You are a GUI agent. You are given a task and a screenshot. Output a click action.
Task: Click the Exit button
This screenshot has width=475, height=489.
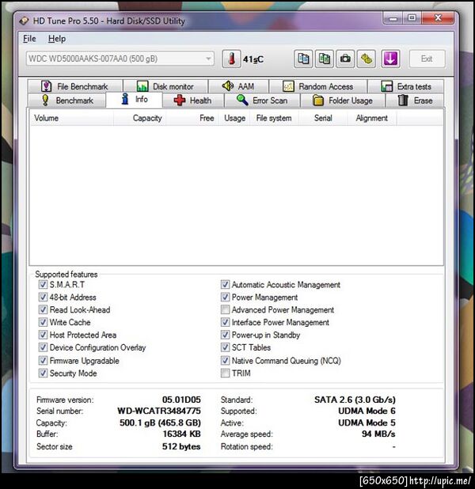point(427,59)
